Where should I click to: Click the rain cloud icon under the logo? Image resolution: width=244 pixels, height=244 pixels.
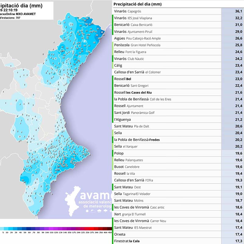click(x=99, y=210)
